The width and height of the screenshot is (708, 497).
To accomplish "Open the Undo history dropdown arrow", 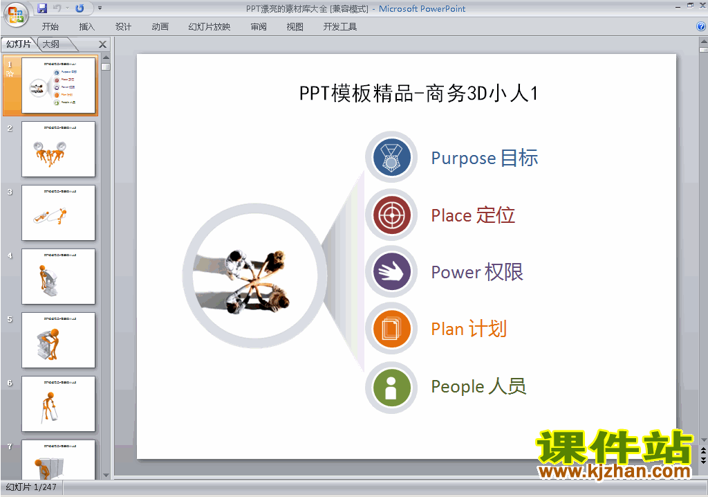I will point(67,8).
